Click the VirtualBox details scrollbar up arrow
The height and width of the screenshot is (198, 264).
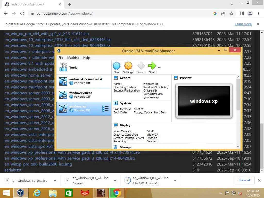tap(238, 77)
